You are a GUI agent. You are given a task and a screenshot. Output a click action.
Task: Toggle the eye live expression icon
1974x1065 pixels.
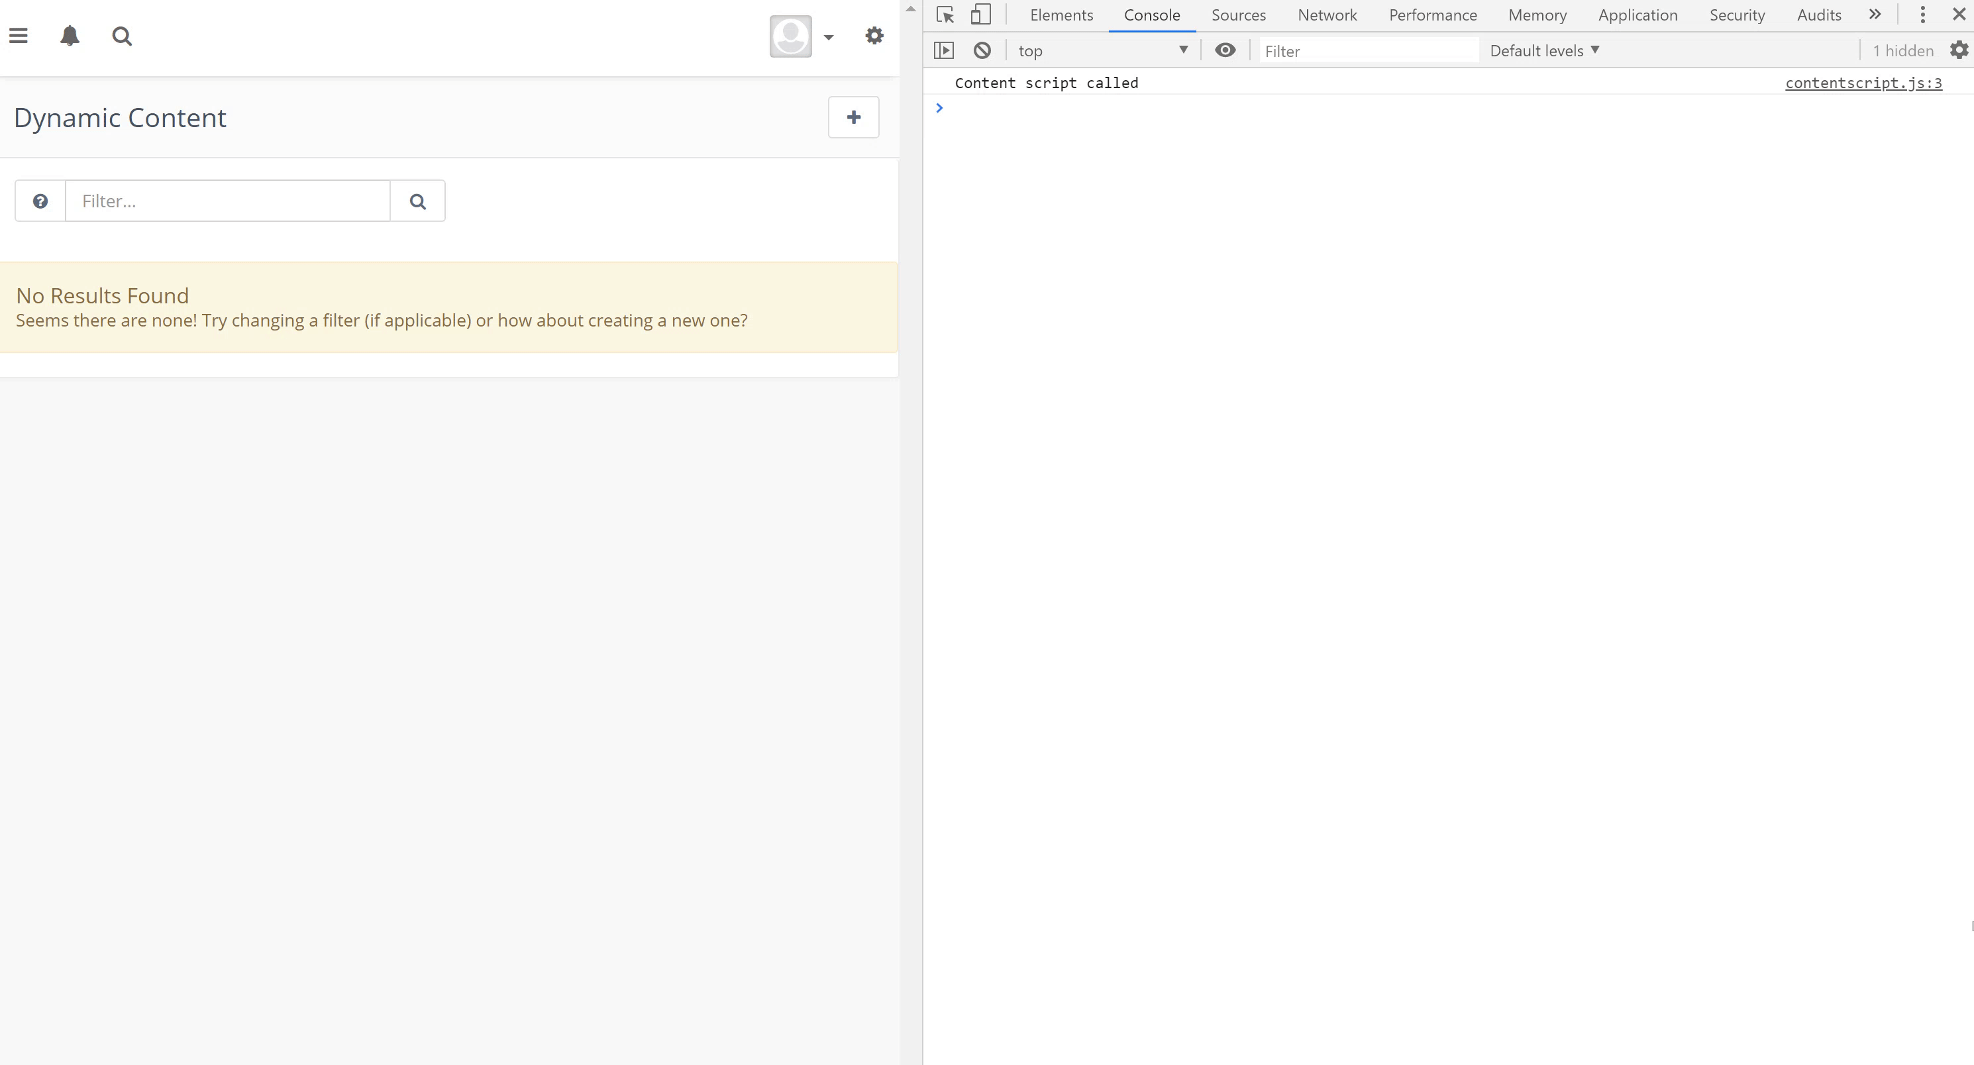[x=1225, y=50]
